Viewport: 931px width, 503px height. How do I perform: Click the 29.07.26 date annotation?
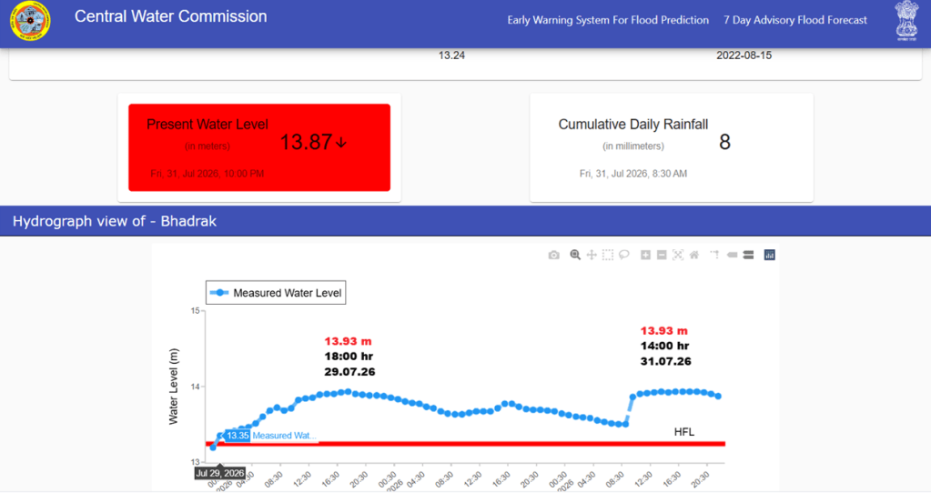[349, 372]
